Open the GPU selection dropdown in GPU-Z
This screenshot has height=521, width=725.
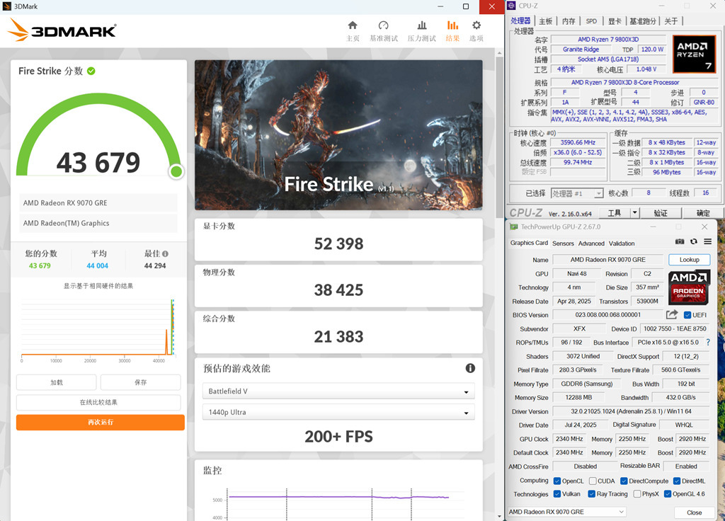pos(566,512)
